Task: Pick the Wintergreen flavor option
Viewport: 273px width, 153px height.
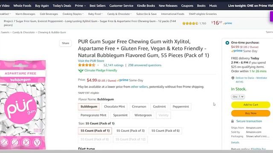Action: [x=143, y=115]
